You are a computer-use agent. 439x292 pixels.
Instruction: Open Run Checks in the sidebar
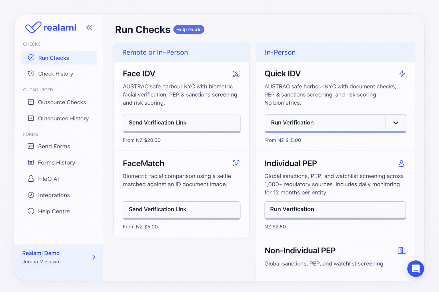(x=53, y=58)
